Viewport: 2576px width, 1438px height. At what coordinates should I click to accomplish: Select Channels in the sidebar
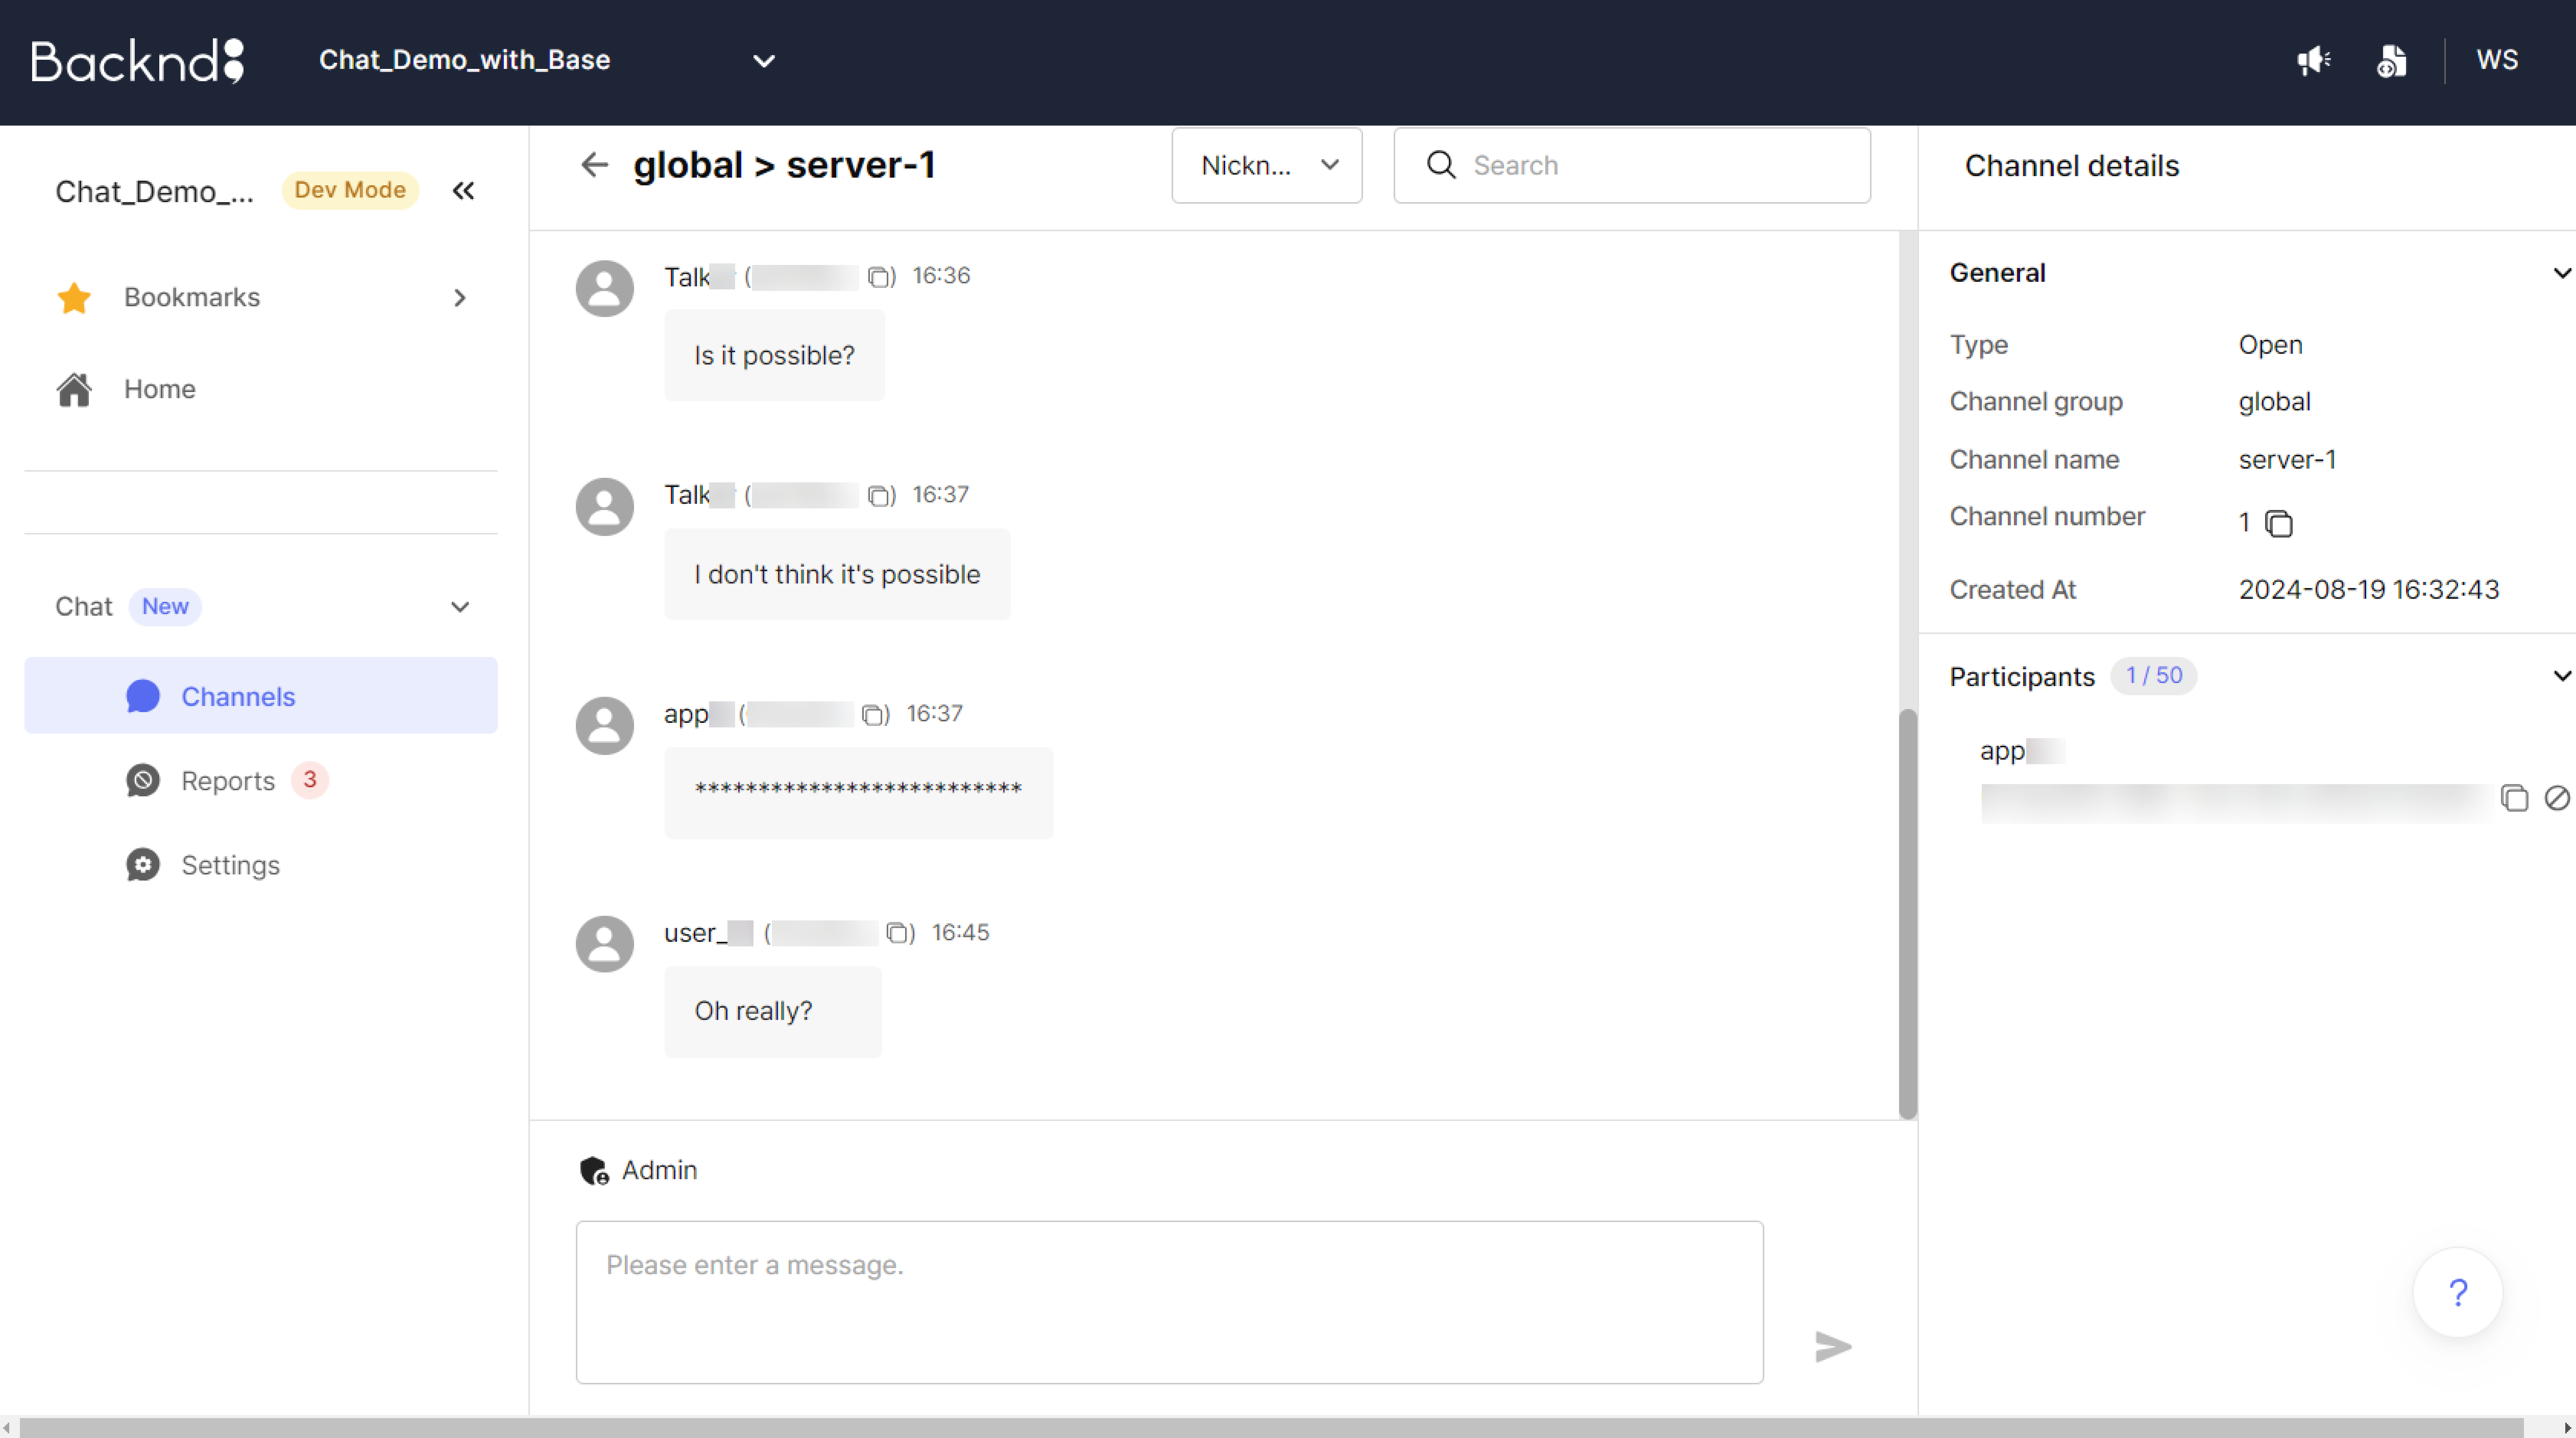(x=261, y=696)
